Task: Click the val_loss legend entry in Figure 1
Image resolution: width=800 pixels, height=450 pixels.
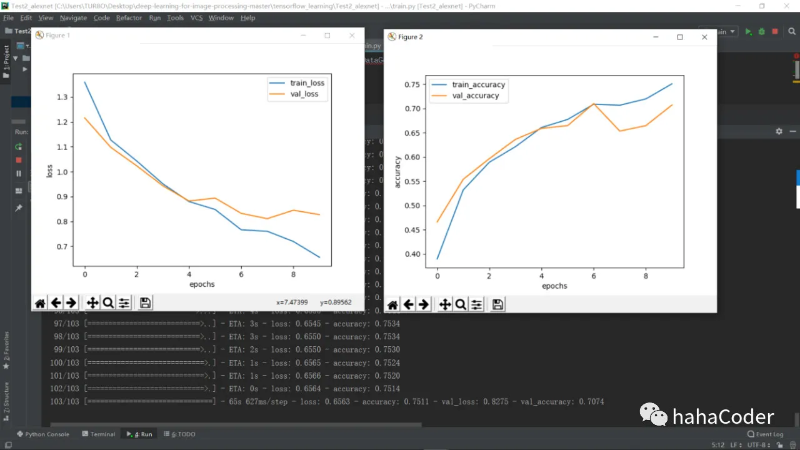Action: pos(294,94)
